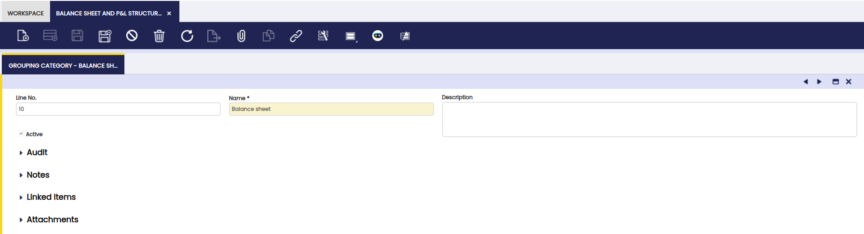
Task: Toggle the Active checkbox
Action: click(x=21, y=134)
